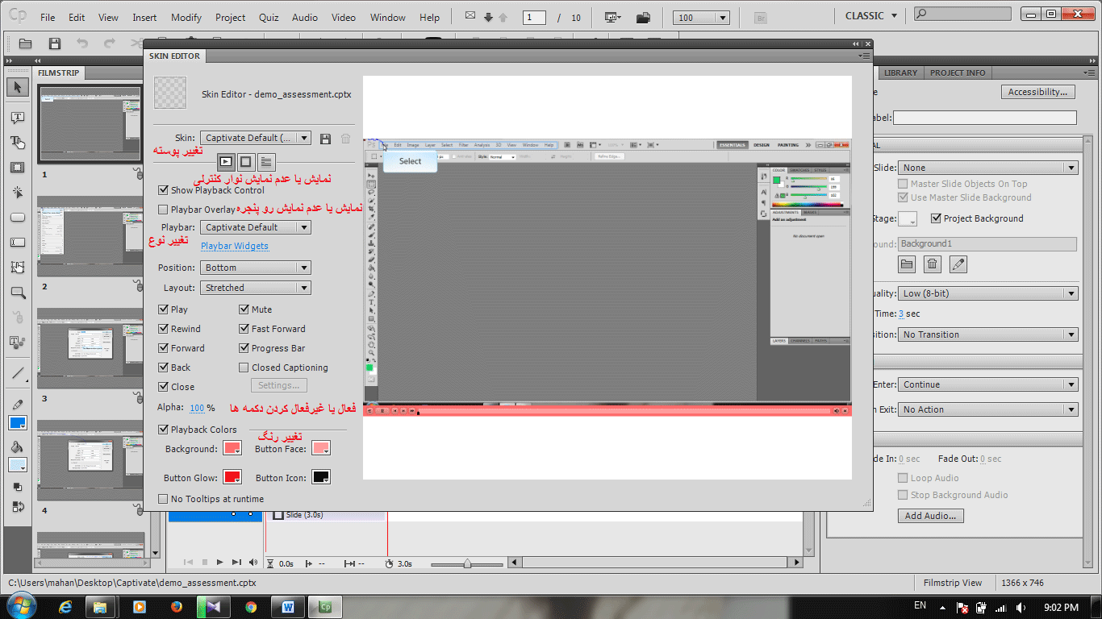The image size is (1102, 619).
Task: Open the On Enter Continue dropdown
Action: (988, 384)
